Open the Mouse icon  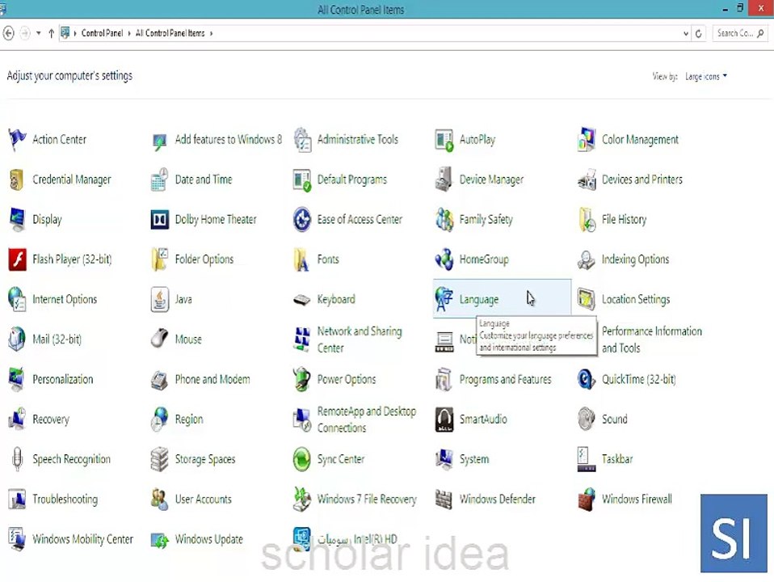click(159, 339)
